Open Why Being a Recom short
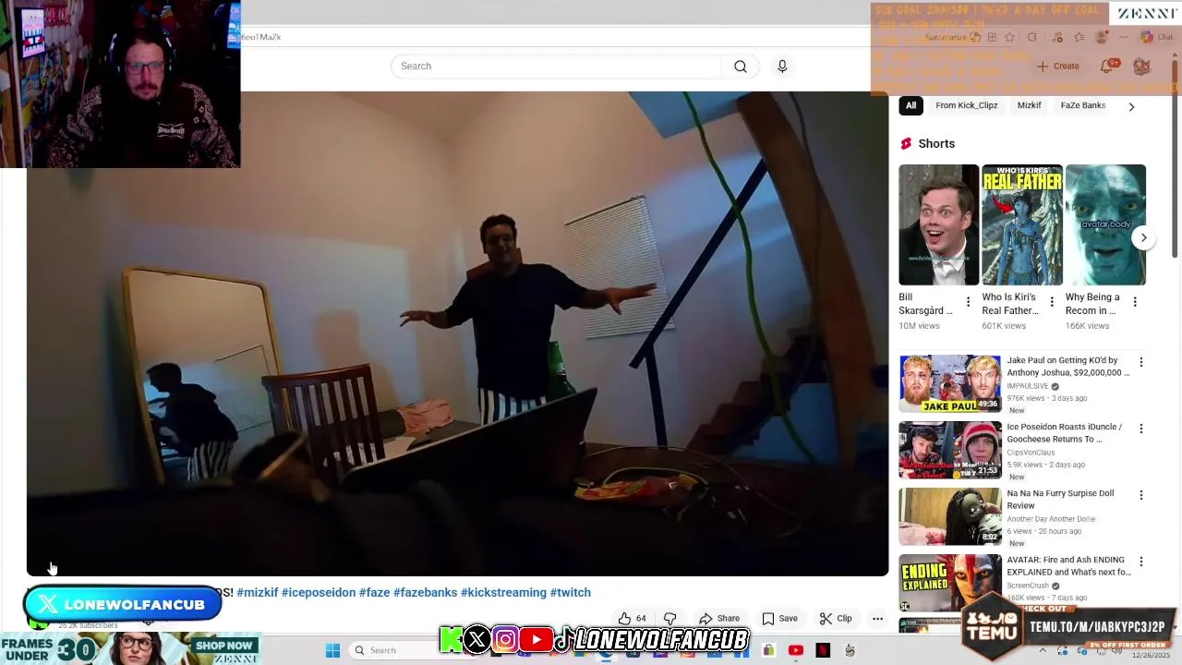Viewport: 1182px width, 665px height. pyautogui.click(x=1105, y=224)
